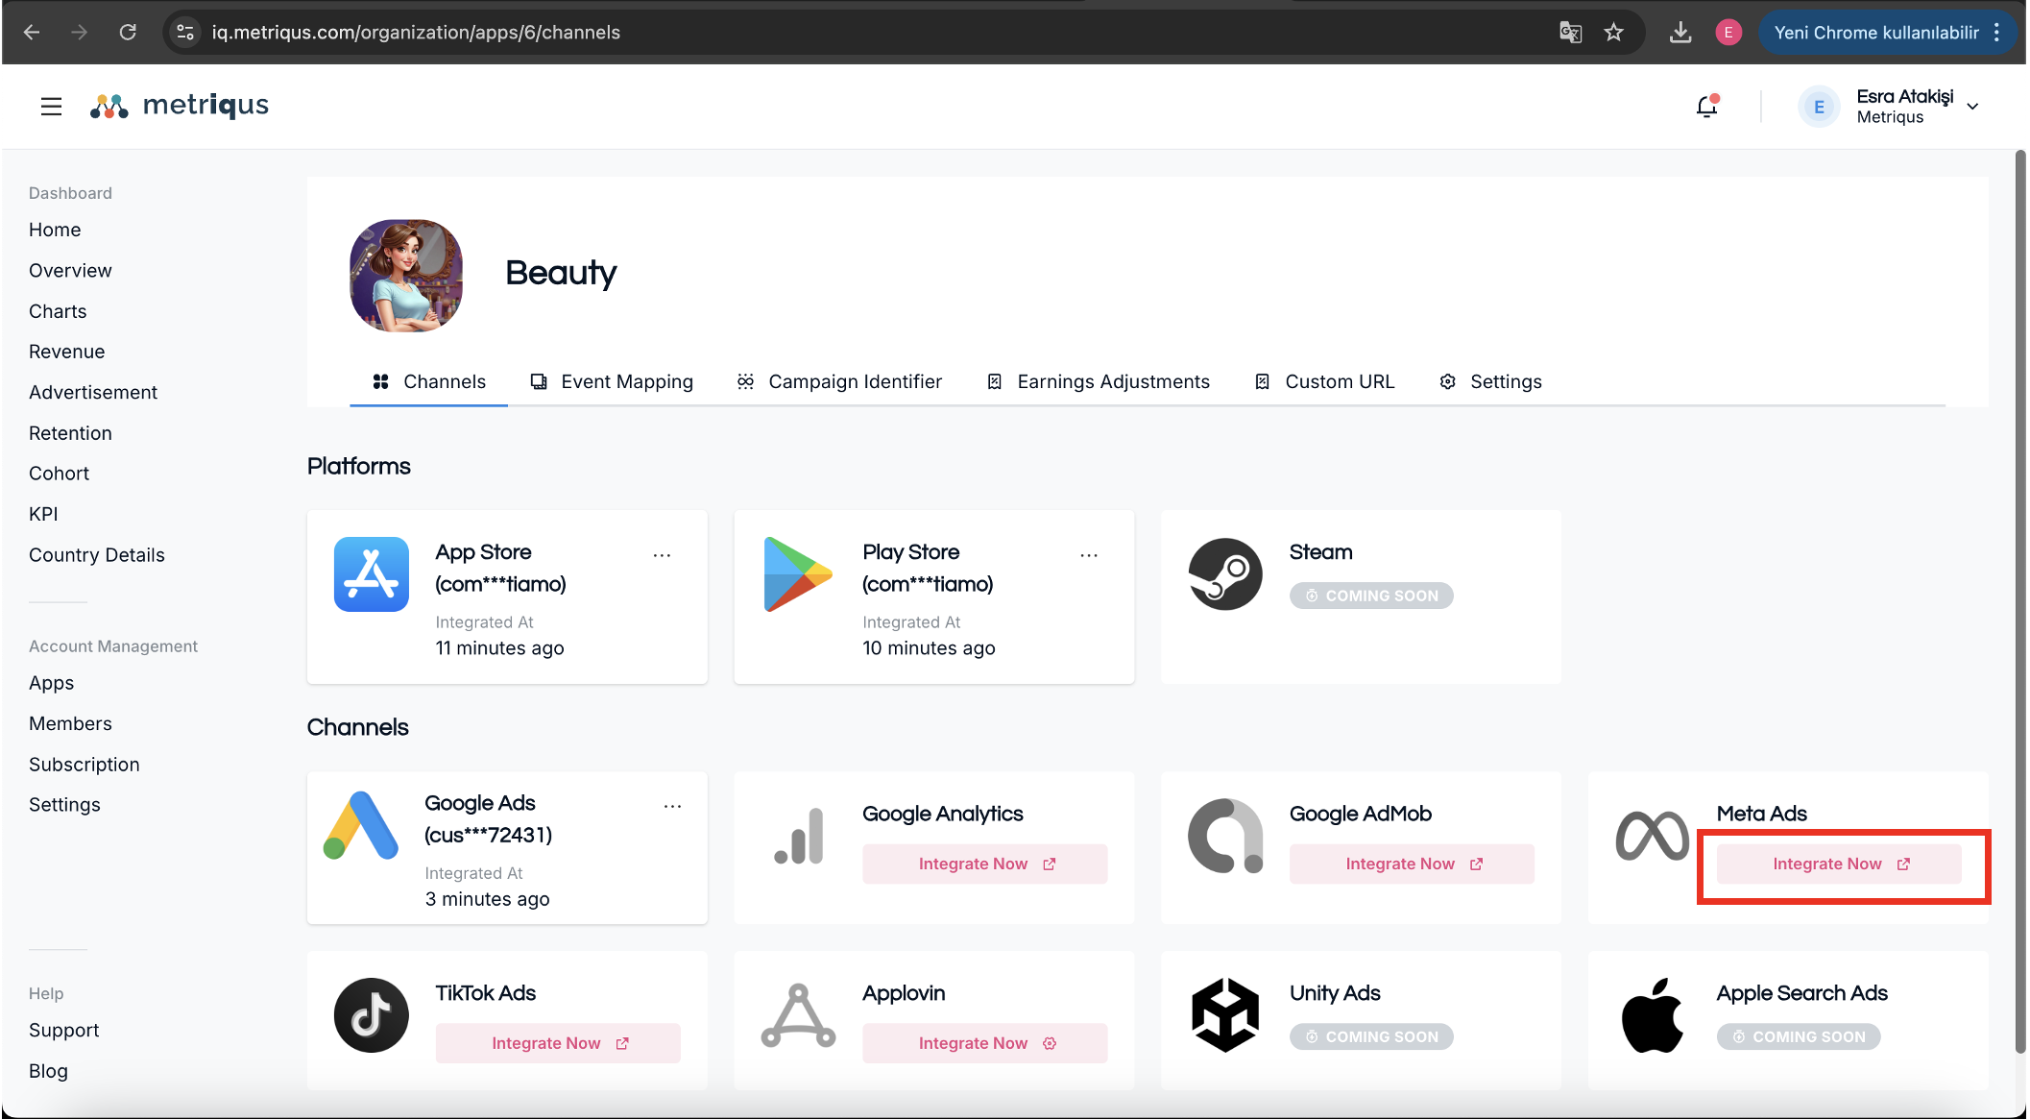
Task: Open the Earnings Adjustments tab
Action: click(1098, 381)
